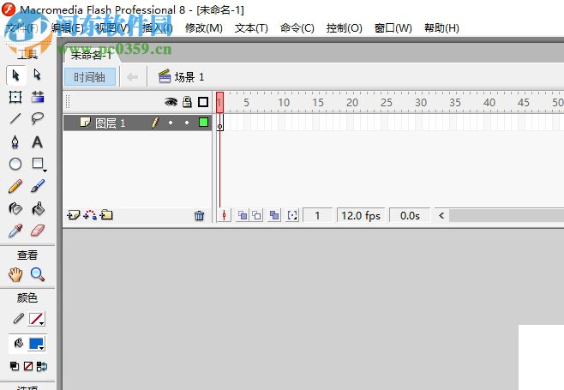The width and height of the screenshot is (564, 390).
Task: Select the Eyedropper tool
Action: [15, 231]
